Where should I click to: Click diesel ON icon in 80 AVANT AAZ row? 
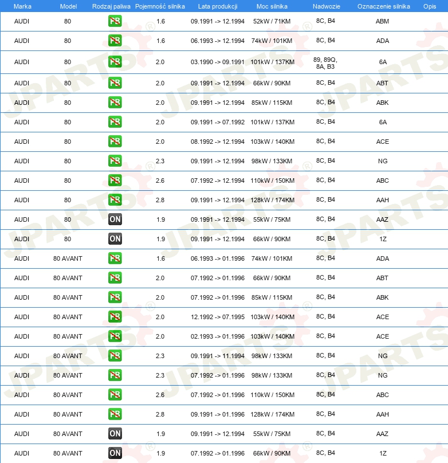coord(115,434)
